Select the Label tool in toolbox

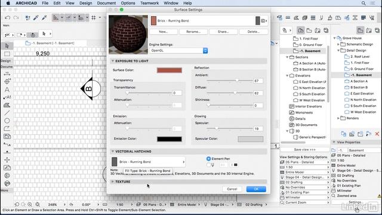point(7,97)
